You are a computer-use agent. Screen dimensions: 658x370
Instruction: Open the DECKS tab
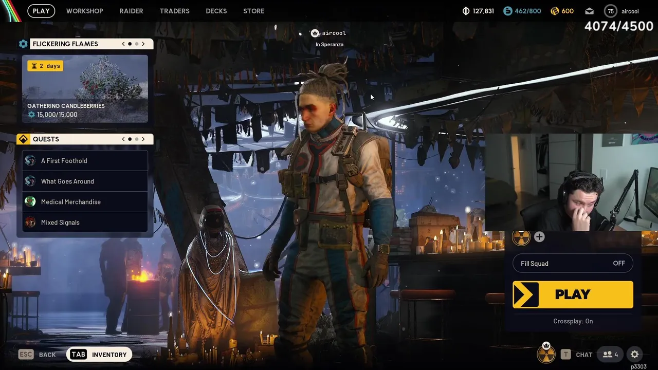[216, 11]
